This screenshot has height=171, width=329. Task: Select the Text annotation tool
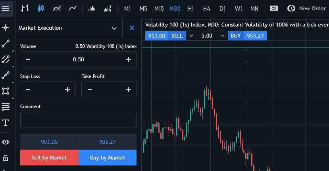(x=6, y=123)
